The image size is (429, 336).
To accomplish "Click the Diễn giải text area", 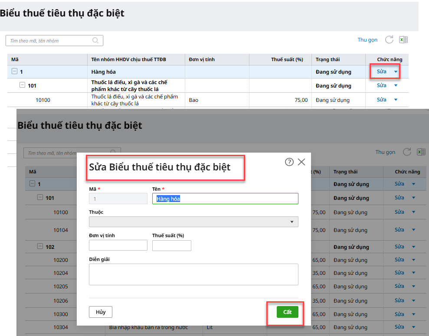I will point(193,274).
